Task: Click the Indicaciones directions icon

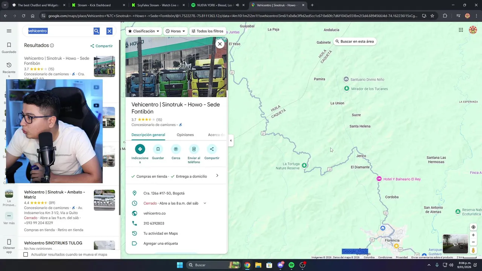Action: [140, 149]
